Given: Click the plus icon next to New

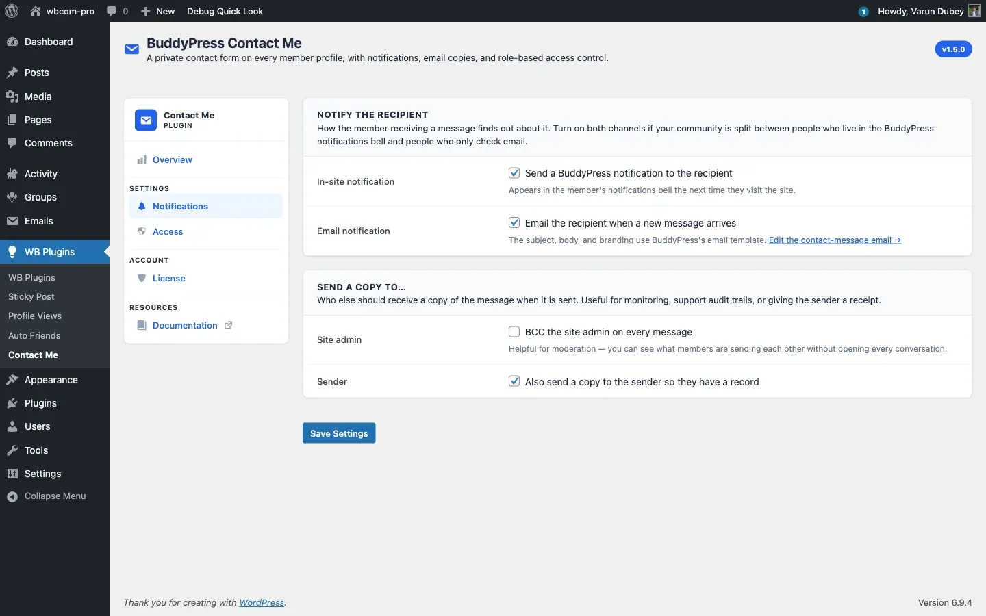Looking at the screenshot, I should [x=145, y=11].
